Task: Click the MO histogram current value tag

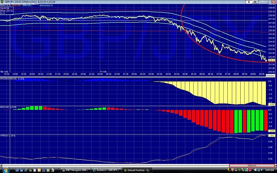Action: (x=272, y=131)
